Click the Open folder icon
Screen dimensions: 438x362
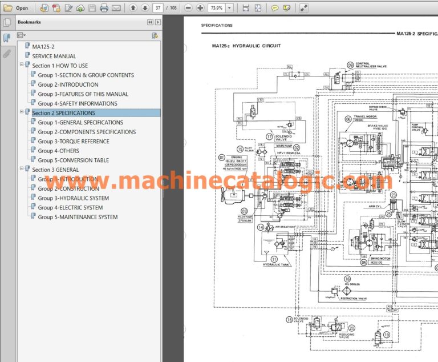[7, 8]
